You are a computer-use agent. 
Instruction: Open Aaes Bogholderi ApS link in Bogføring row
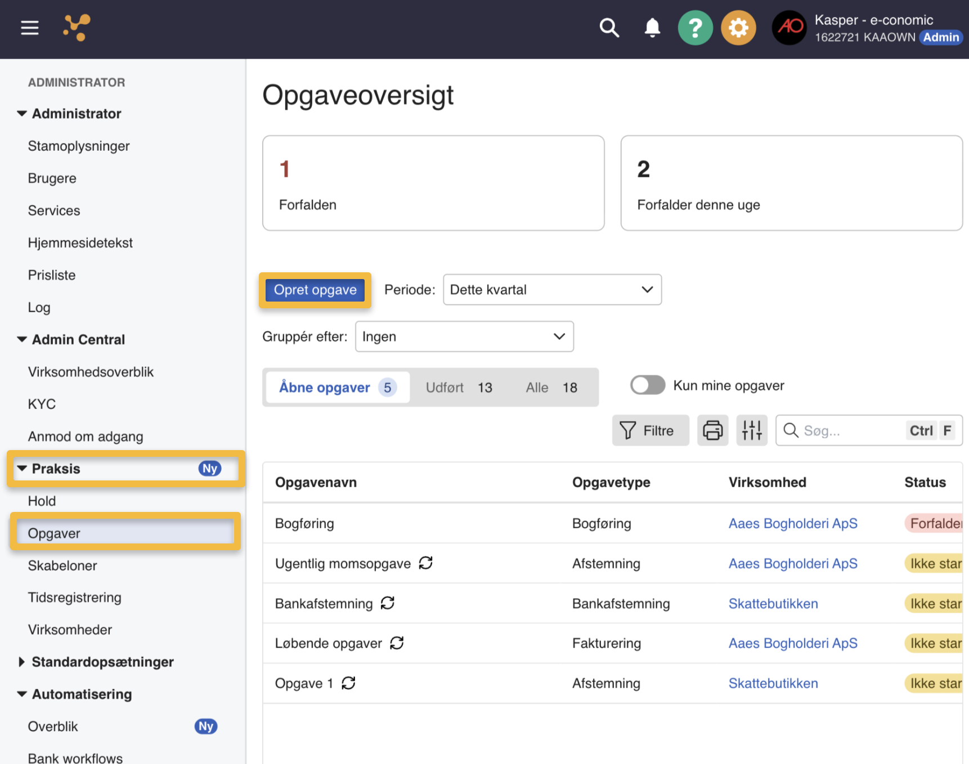tap(793, 523)
